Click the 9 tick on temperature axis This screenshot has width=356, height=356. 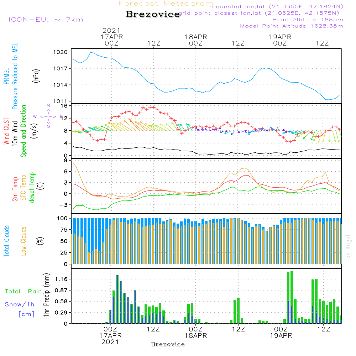(x=66, y=161)
